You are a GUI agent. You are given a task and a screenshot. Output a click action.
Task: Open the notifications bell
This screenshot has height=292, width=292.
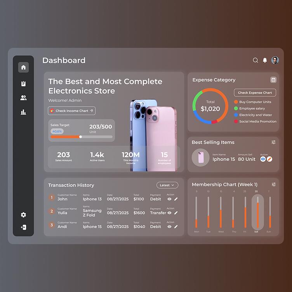265,60
